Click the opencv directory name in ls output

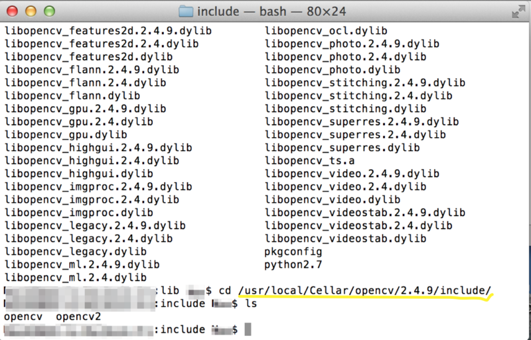coord(23,317)
